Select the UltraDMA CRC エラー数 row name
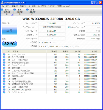Image resolution: width=103 pixels, height=110 pixels. 21,90
